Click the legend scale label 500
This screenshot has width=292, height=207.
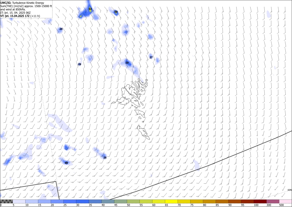281,205
